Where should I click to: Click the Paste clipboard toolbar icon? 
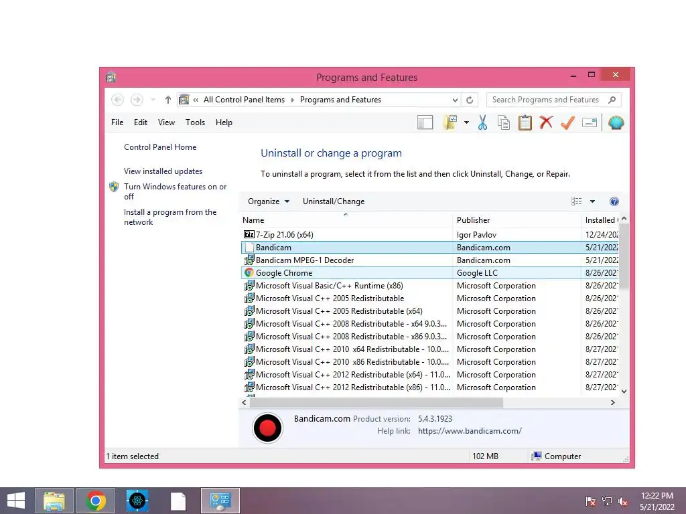(x=525, y=123)
